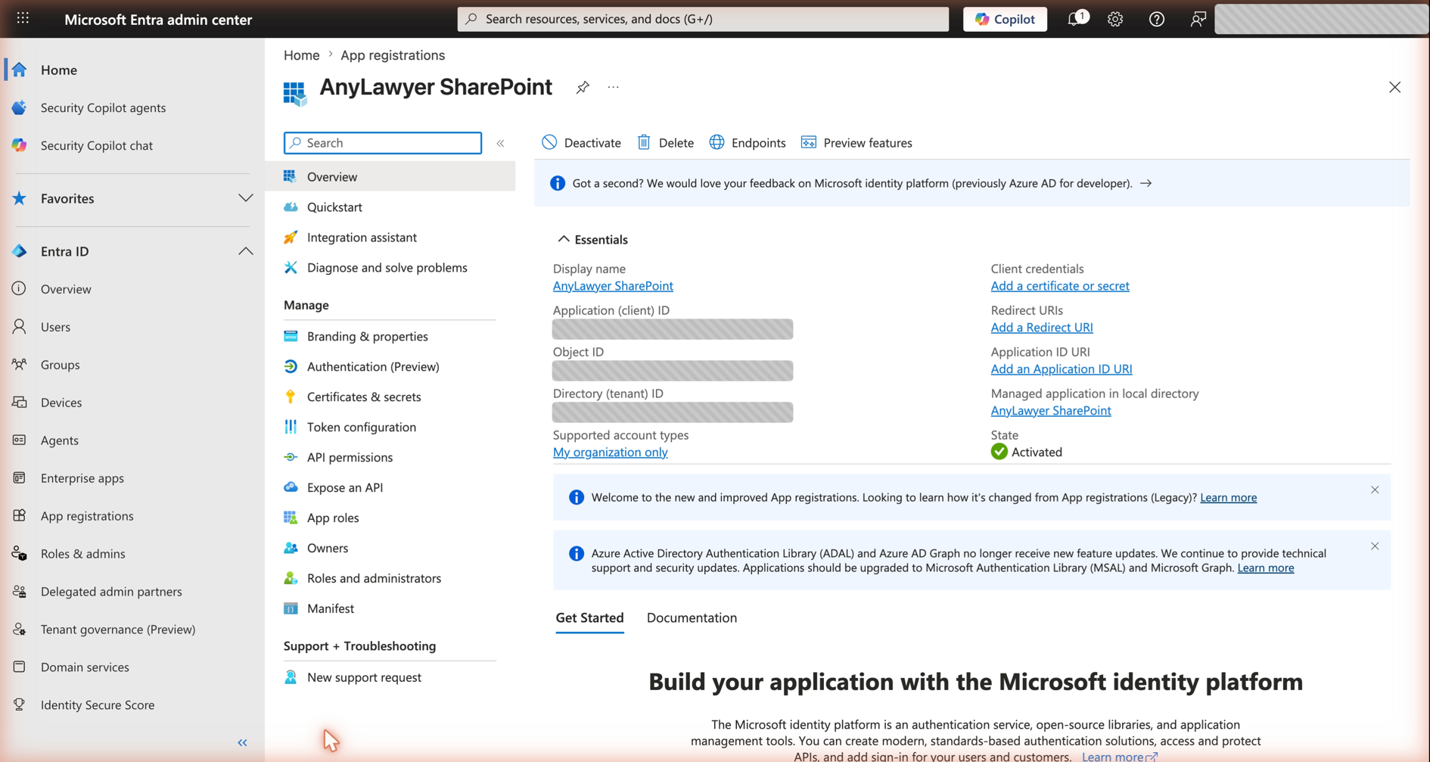Click App registrations in the breadcrumb

coord(392,55)
